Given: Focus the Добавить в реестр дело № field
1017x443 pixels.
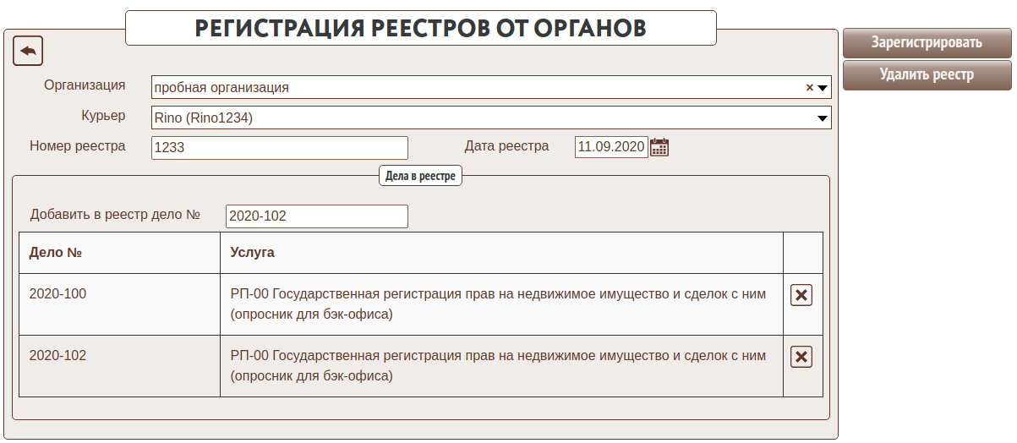Looking at the screenshot, I should click(x=316, y=216).
